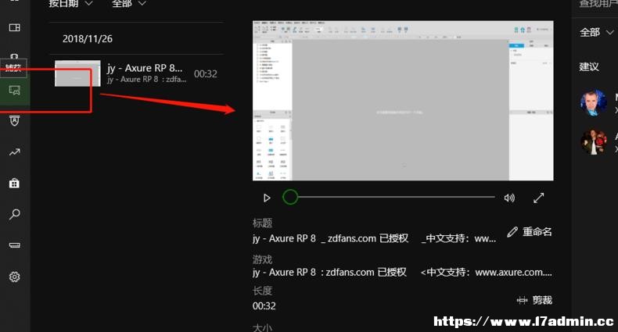The height and width of the screenshot is (332, 618).
Task: Open the console Connection sidebar icon
Action: [15, 245]
